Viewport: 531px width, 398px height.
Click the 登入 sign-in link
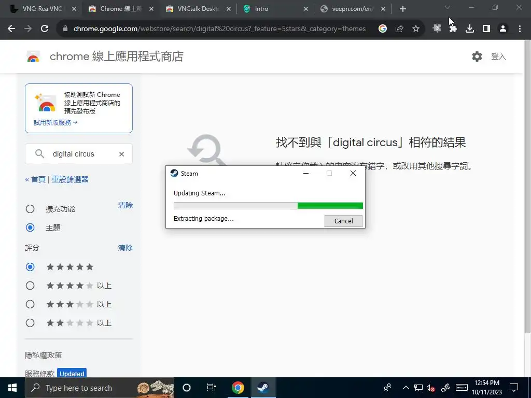(x=498, y=56)
